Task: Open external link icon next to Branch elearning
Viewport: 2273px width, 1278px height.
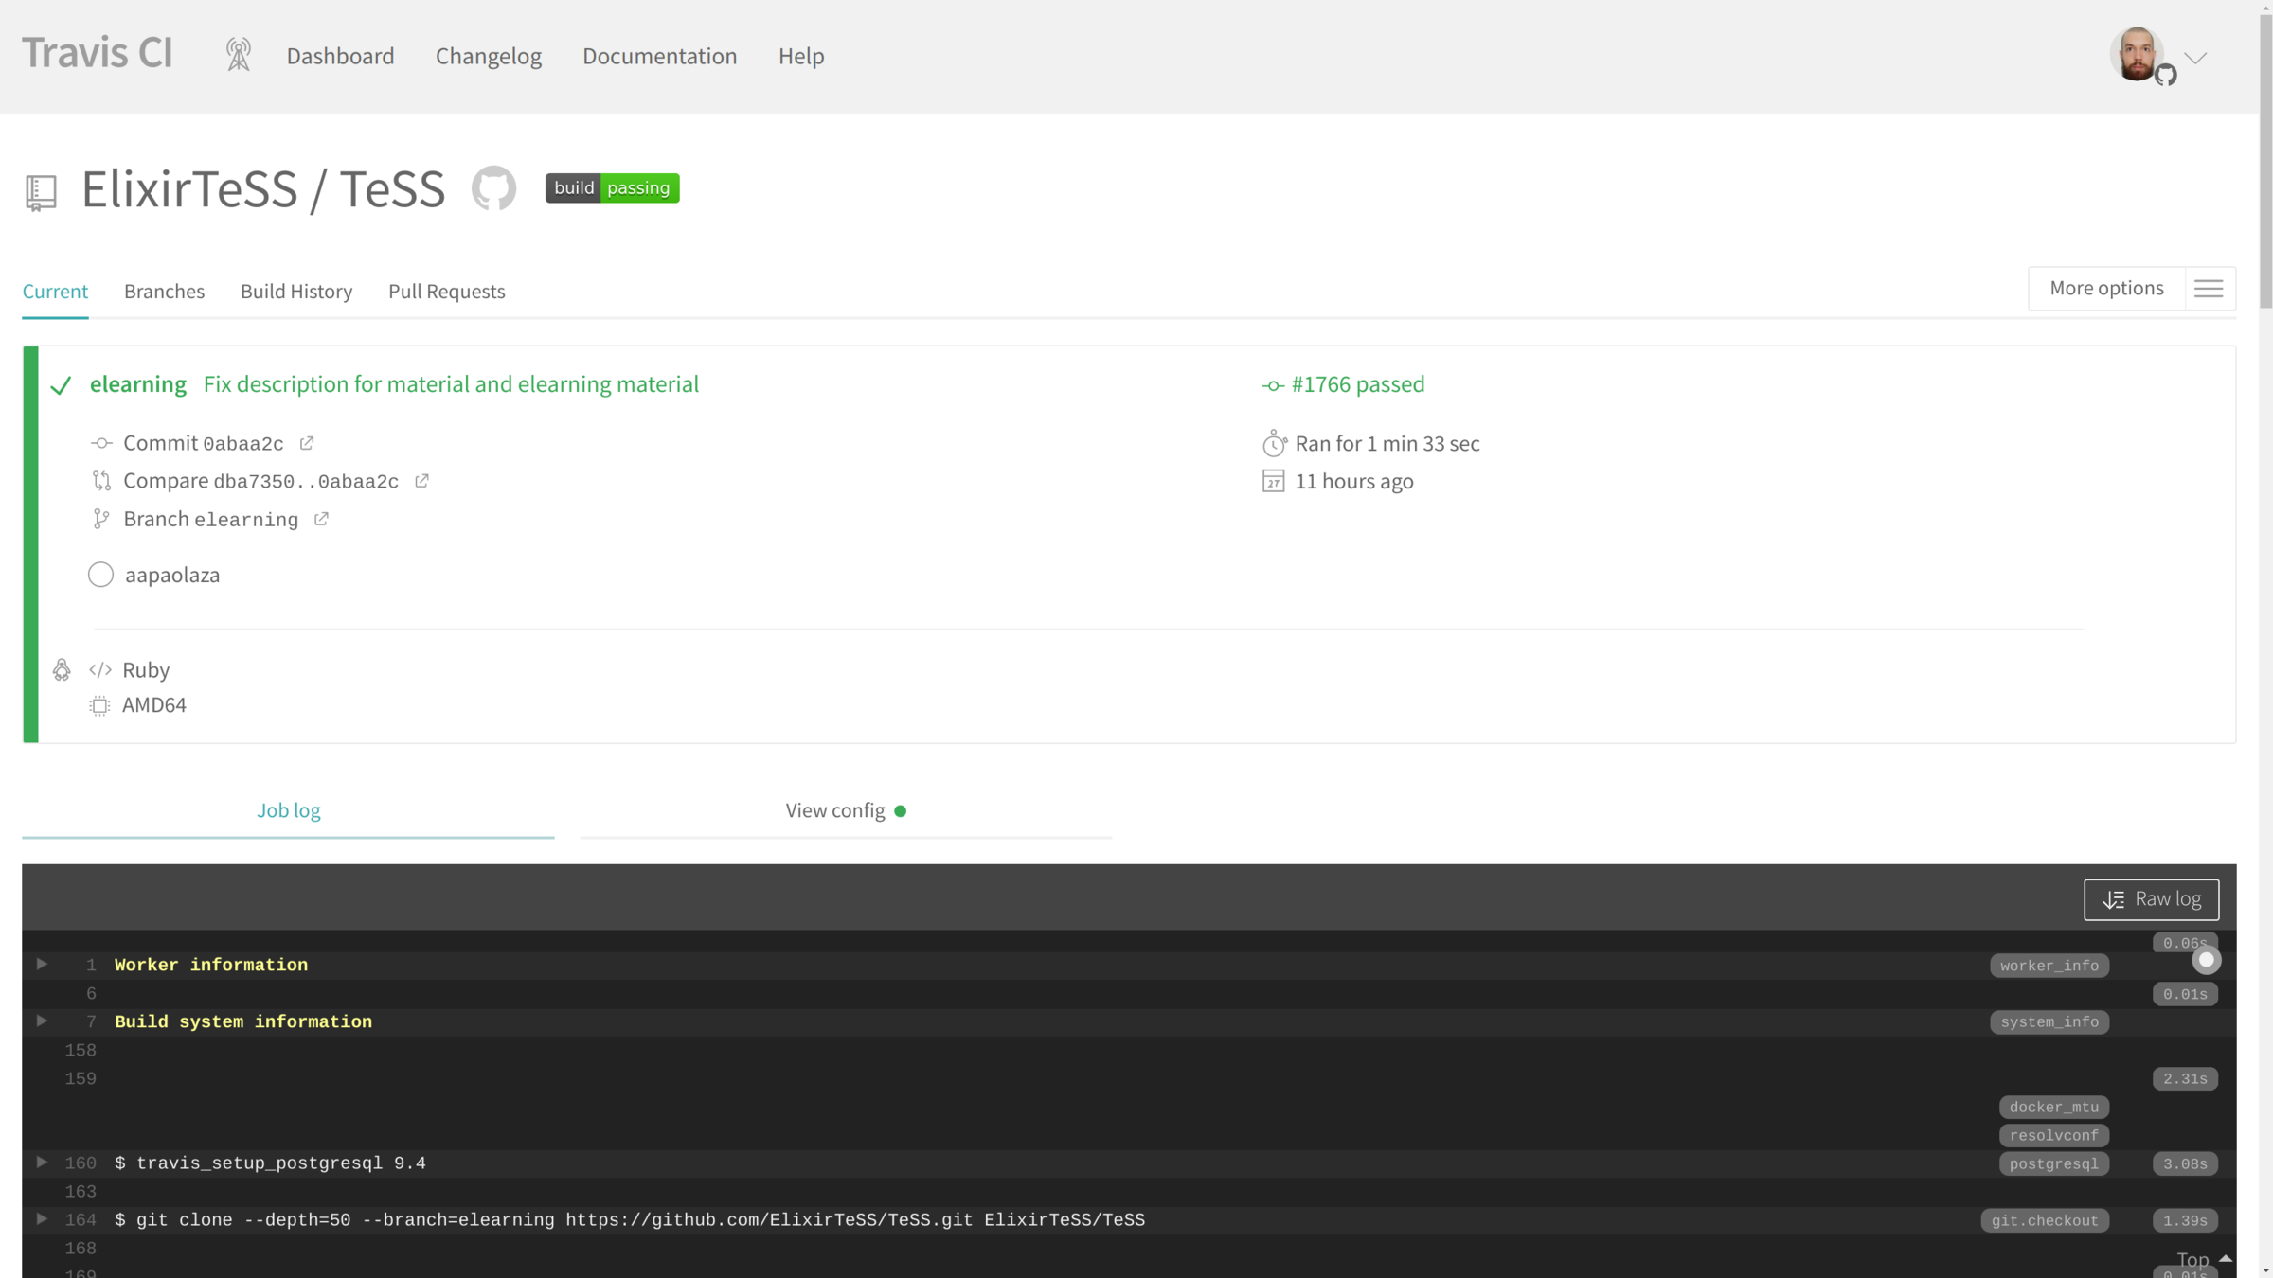Action: [x=322, y=519]
